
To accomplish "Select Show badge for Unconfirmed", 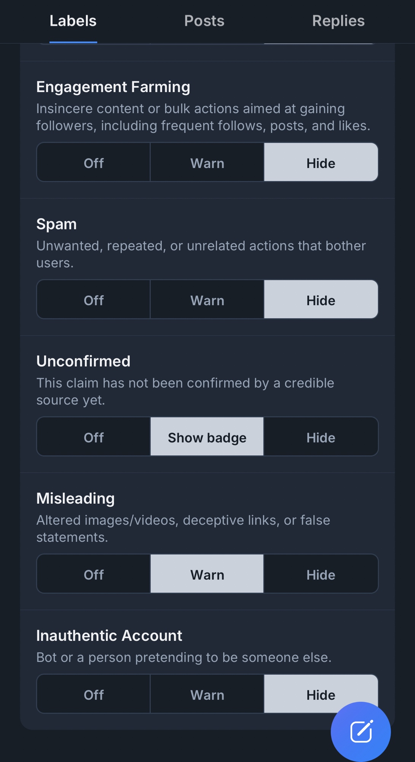I will click(x=207, y=437).
